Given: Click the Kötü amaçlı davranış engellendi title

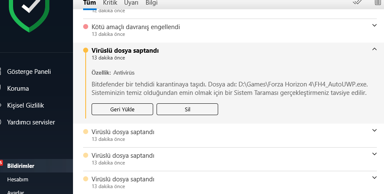Looking at the screenshot, I should [x=136, y=27].
